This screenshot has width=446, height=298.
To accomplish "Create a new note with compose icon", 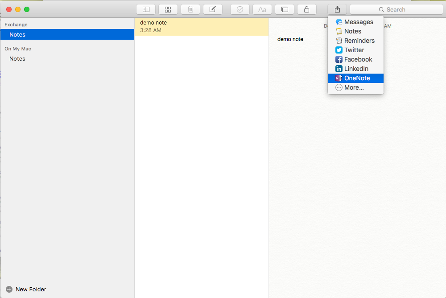I will pos(213,9).
